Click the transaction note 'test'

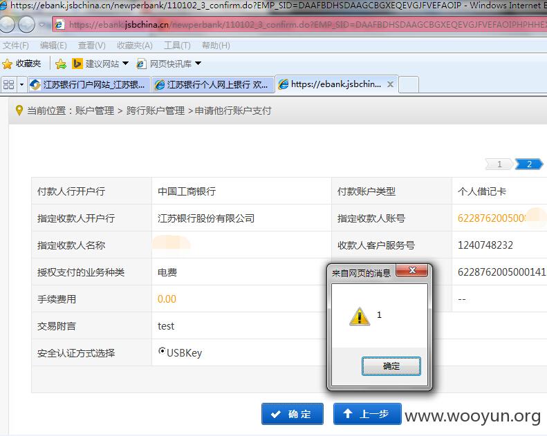(x=166, y=326)
